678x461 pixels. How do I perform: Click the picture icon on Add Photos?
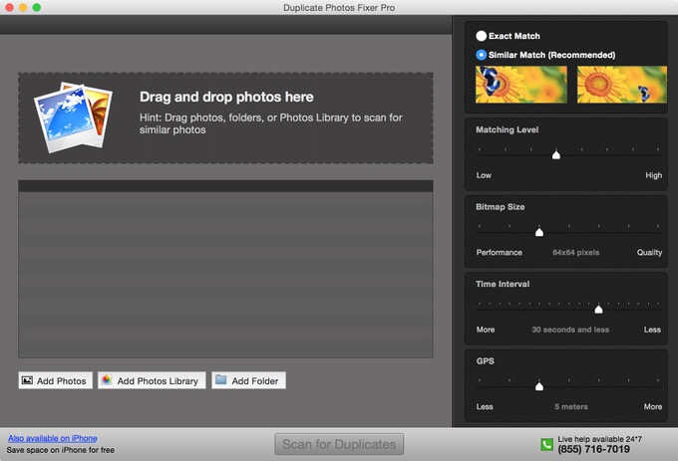tap(28, 380)
